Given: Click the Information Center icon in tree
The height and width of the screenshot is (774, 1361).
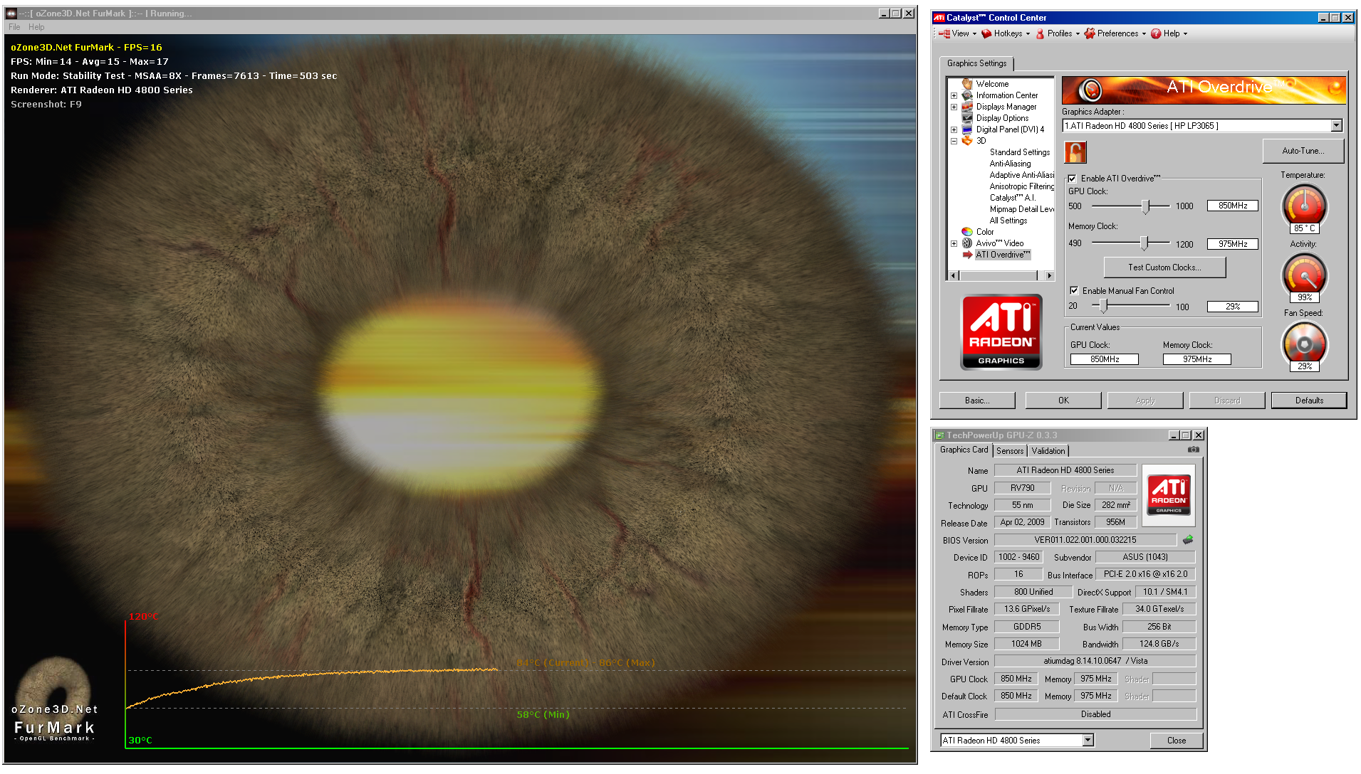Looking at the screenshot, I should (x=967, y=95).
